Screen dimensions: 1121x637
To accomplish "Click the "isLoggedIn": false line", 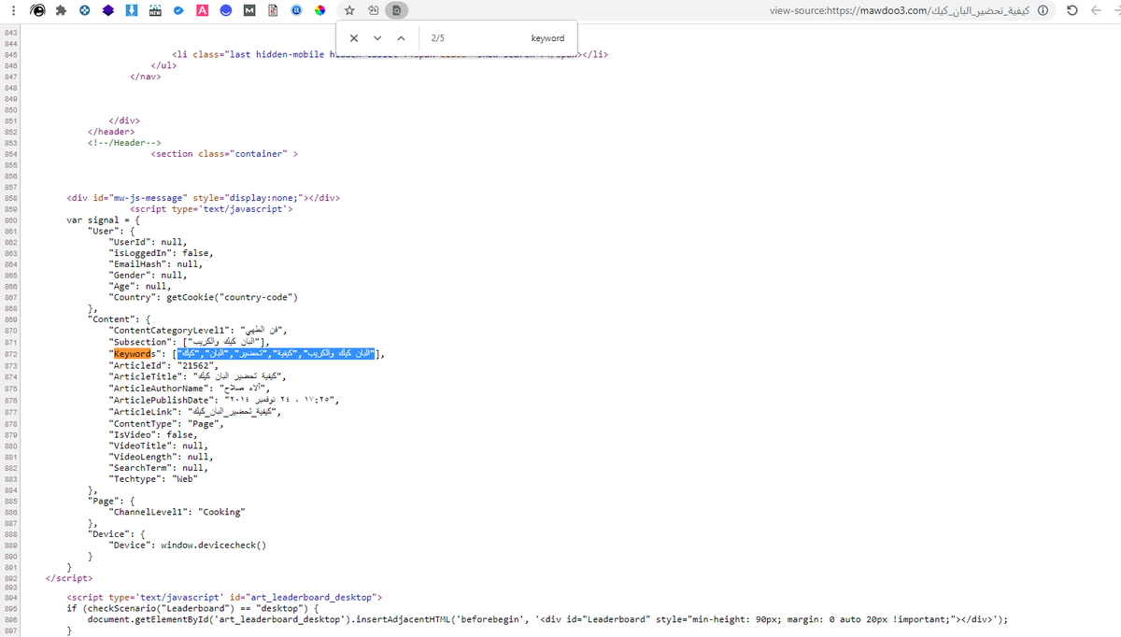I will click(161, 253).
